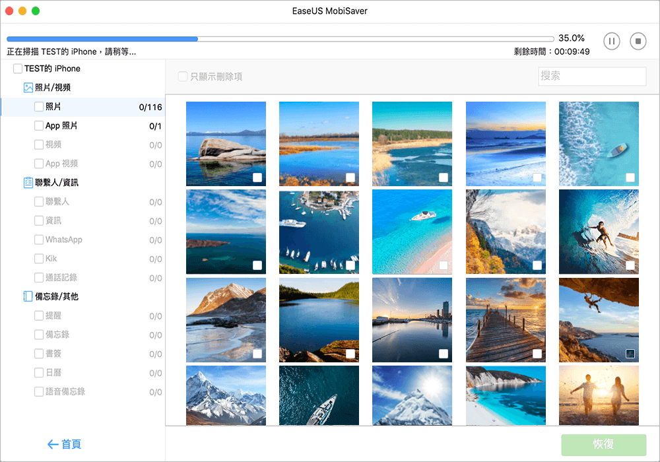Viewport: 660px width, 462px height.
Task: Click the 聯繫人/資訊 contacts icon
Action: click(x=28, y=183)
